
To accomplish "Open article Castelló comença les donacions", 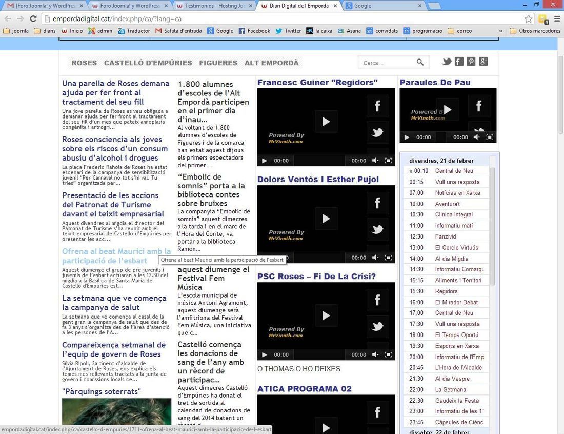I will [x=211, y=362].
